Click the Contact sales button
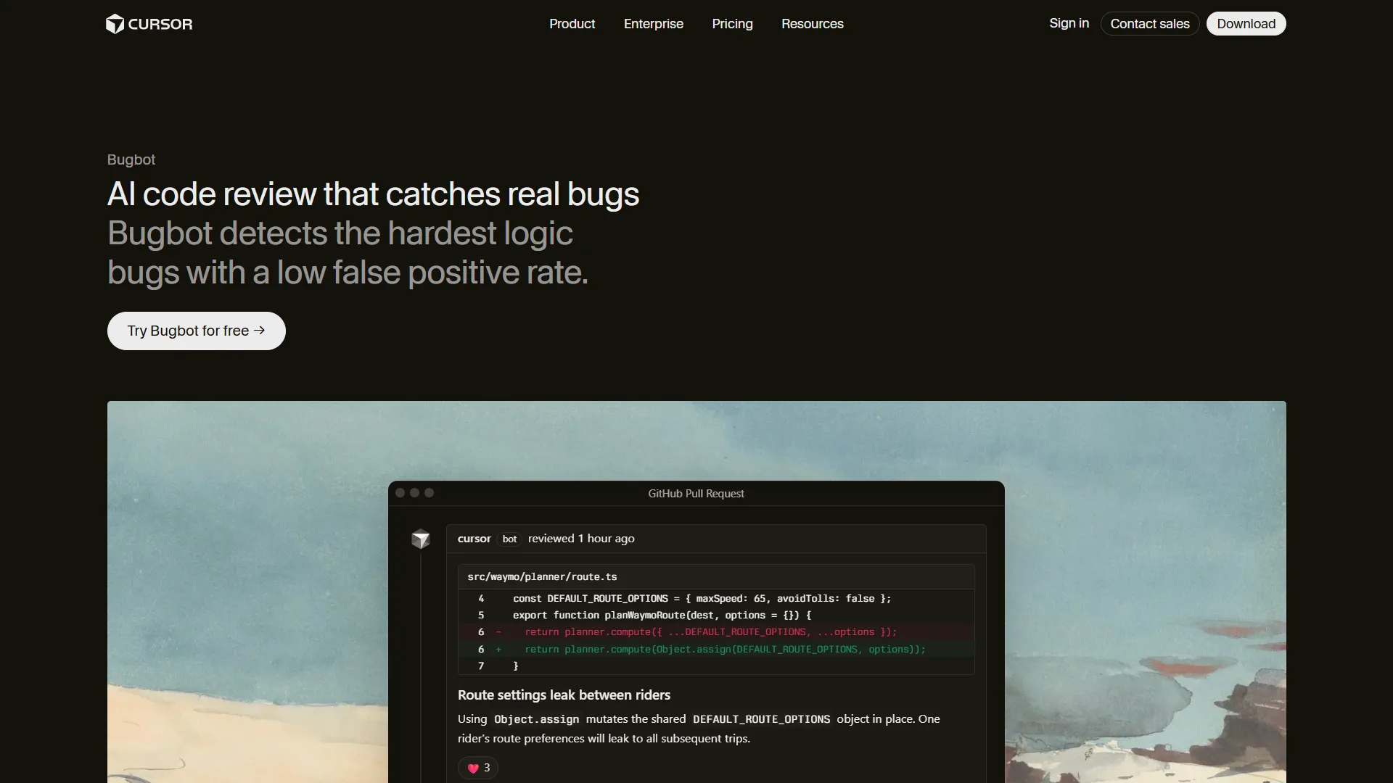The image size is (1393, 783). (x=1149, y=24)
